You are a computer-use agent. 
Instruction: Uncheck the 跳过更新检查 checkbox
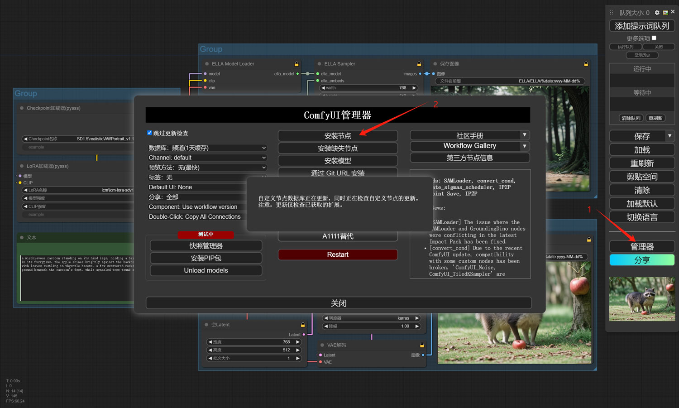(149, 133)
